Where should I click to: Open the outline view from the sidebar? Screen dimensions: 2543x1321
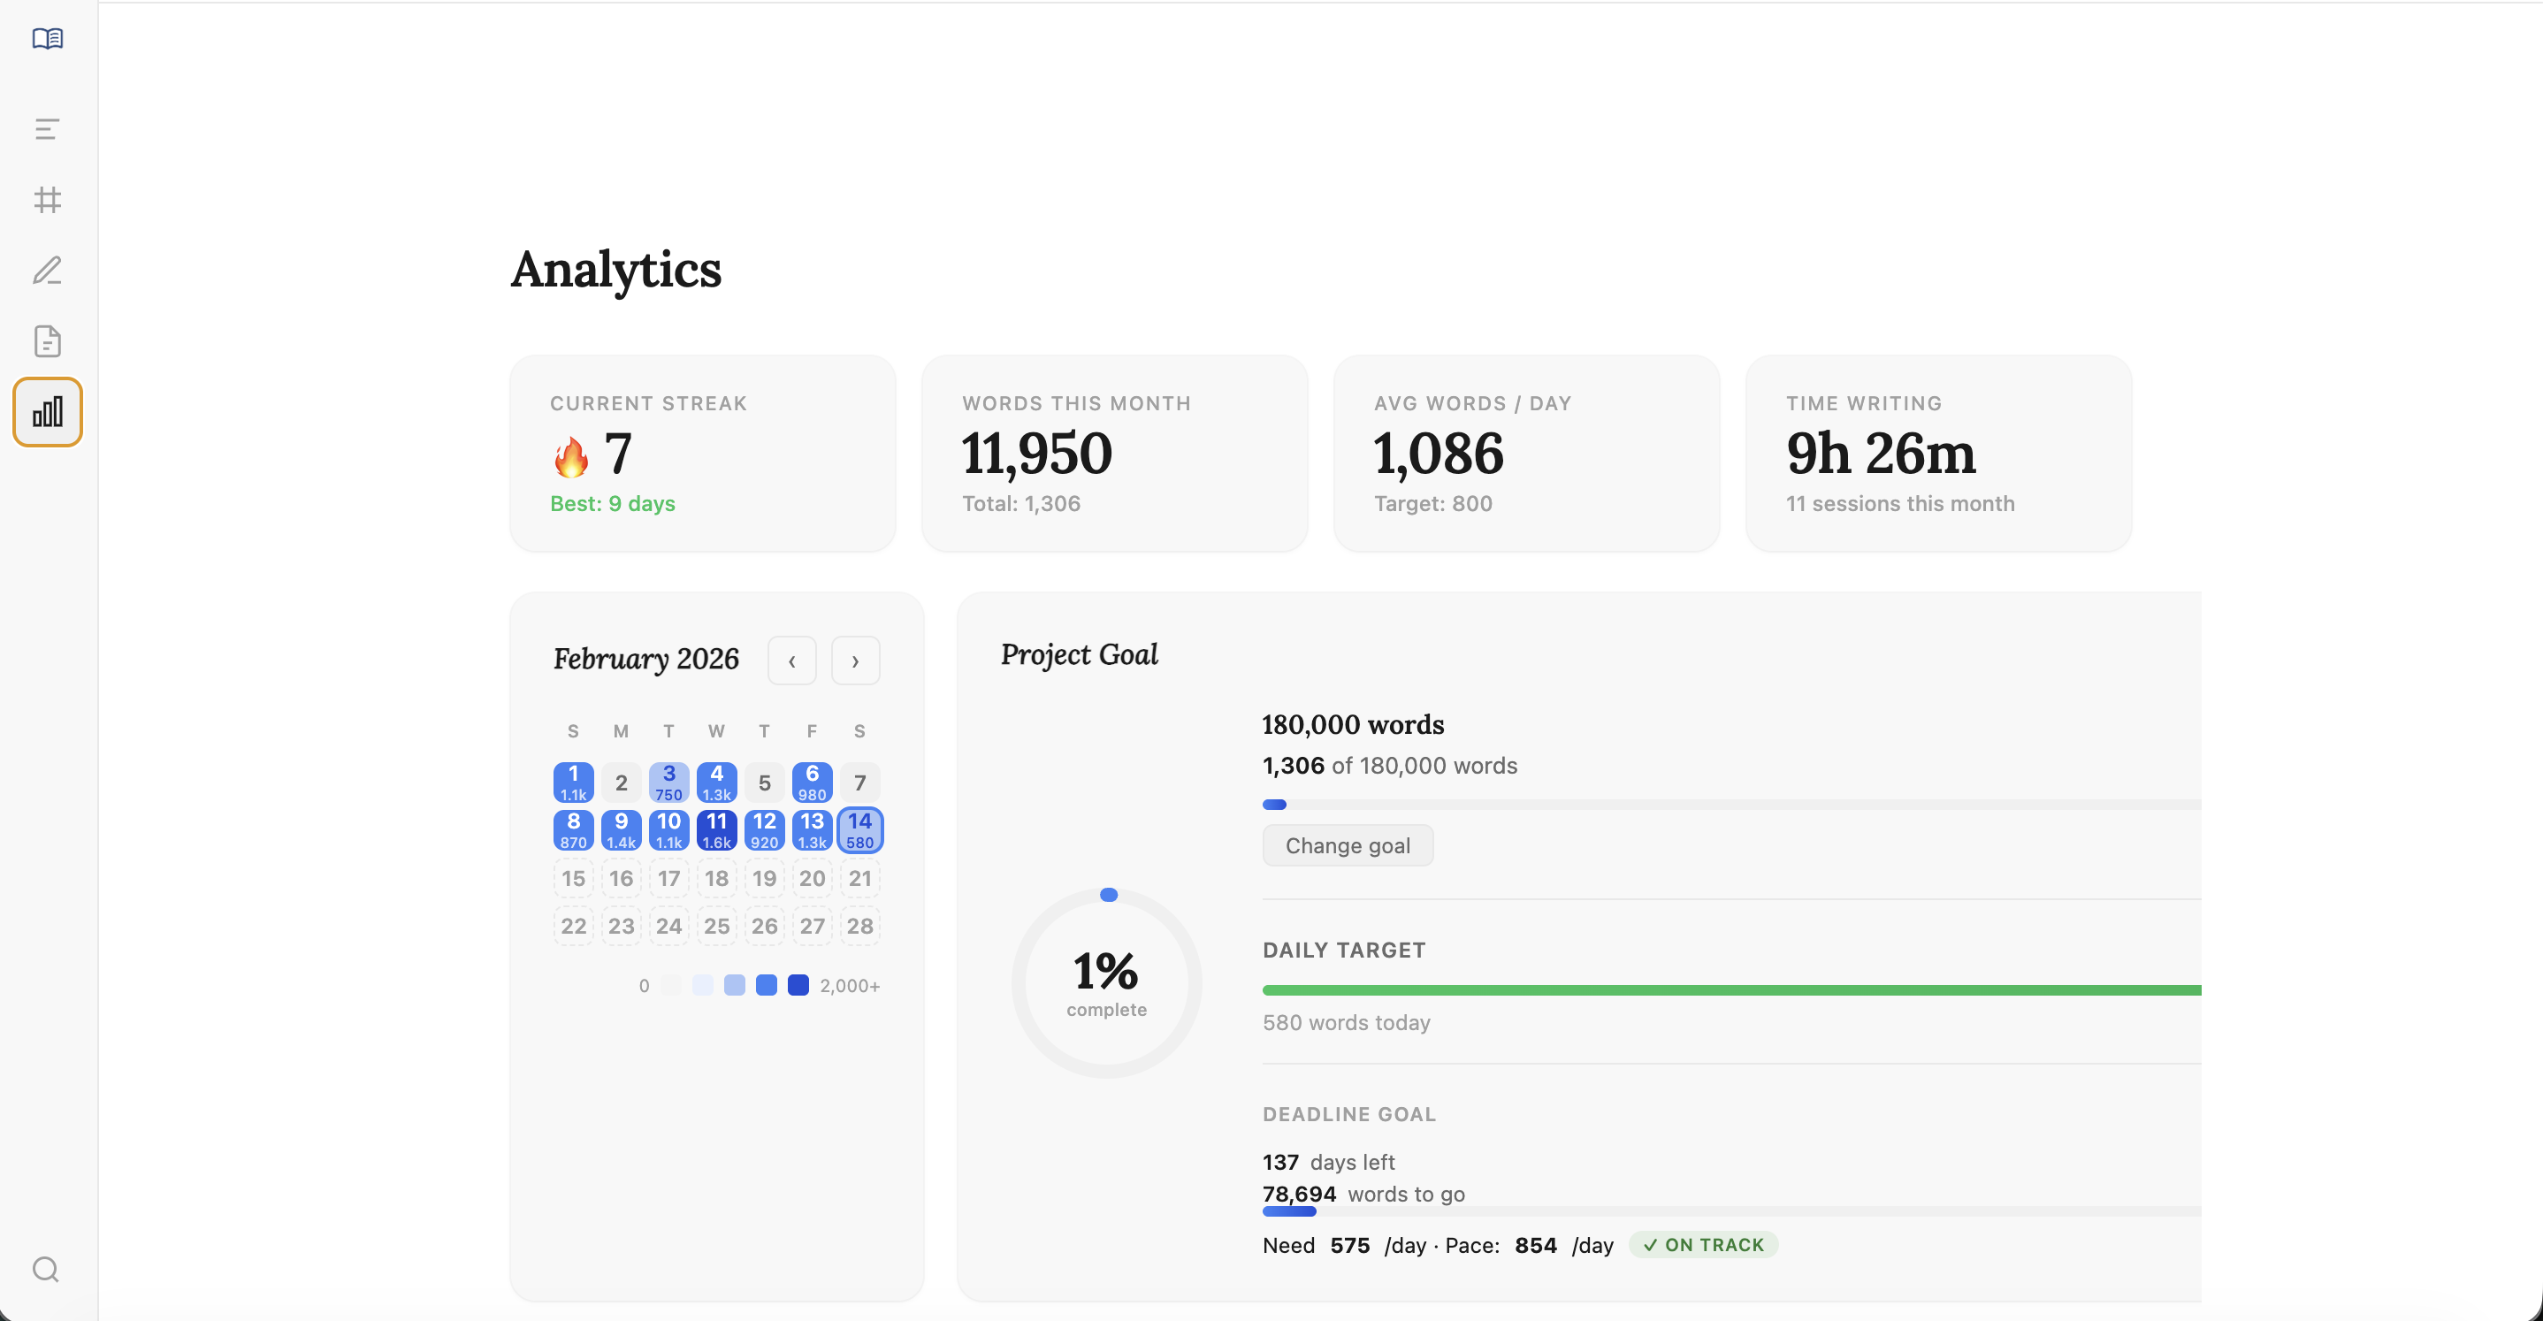46,128
